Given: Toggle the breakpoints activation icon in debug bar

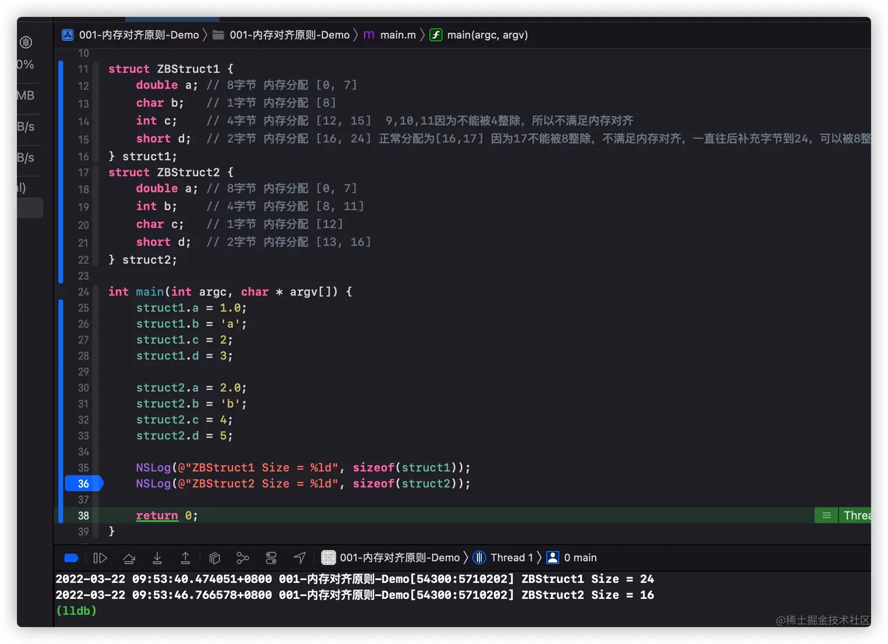Looking at the screenshot, I should coord(71,558).
